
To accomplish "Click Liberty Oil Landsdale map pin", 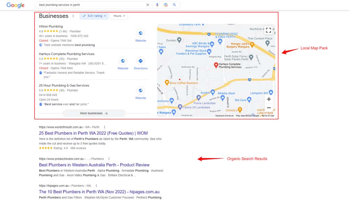I will pyautogui.click(x=180, y=107).
